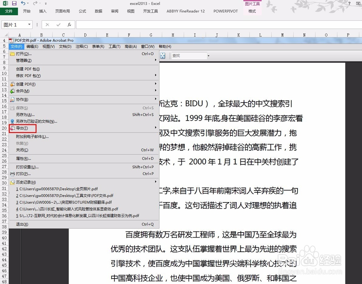362x284 pixels.
Task: Expand 修改 PDF 包(Y) submenu
Action: click(x=84, y=76)
